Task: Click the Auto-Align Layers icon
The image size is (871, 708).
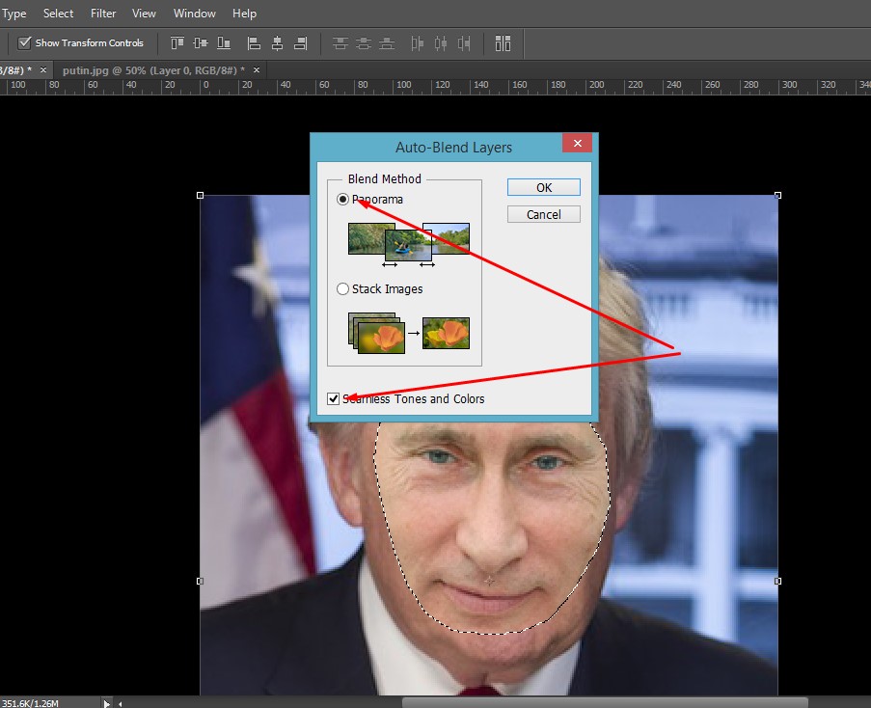Action: [503, 42]
